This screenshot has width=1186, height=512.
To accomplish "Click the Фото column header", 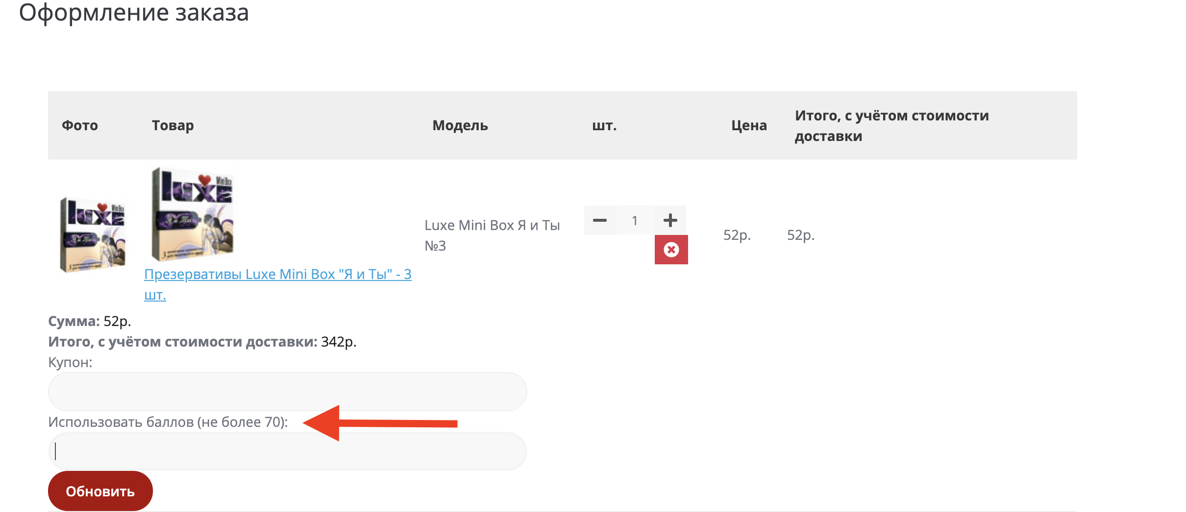I will coord(80,126).
